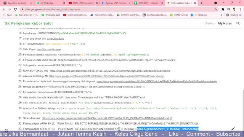This screenshot has height=137, width=244.
Task: Open Camtasia (Windows) bookmark
Action: point(155,15)
